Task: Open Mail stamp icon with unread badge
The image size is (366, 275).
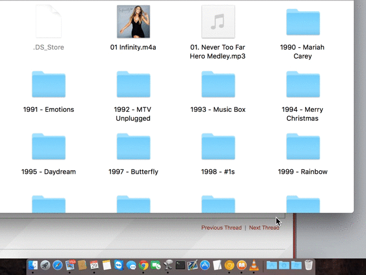Action: [70, 265]
